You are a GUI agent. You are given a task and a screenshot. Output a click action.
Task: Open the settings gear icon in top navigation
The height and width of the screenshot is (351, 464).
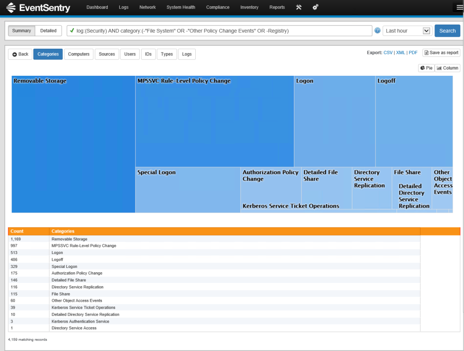[315, 7]
